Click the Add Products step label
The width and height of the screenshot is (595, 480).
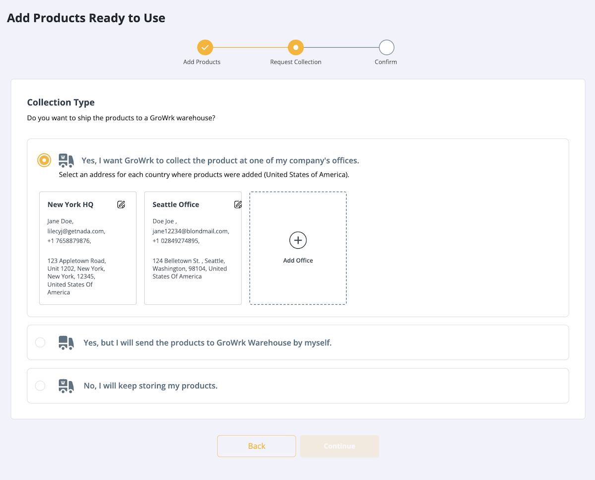pyautogui.click(x=202, y=62)
